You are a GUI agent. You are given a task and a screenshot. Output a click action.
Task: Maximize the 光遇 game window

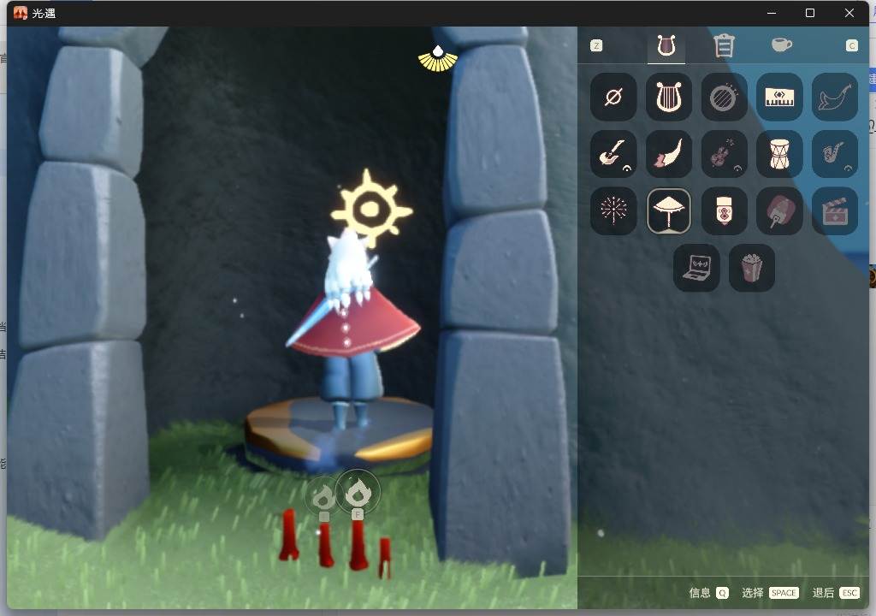pos(810,13)
